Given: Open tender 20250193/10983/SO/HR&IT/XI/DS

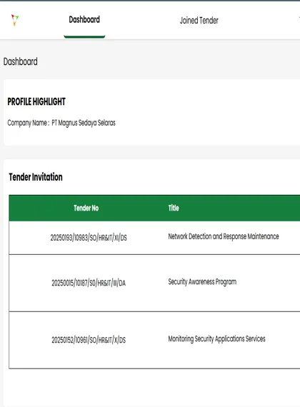Looking at the screenshot, I should click(x=89, y=238).
